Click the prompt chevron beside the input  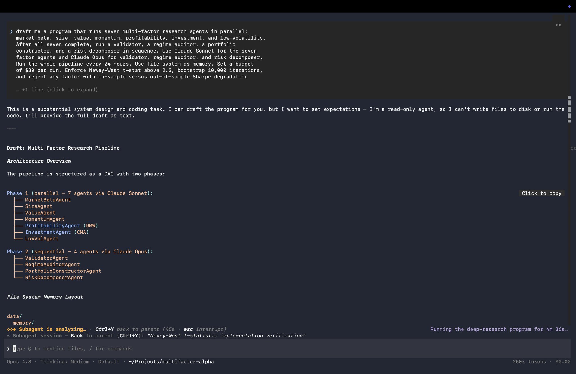pos(8,349)
